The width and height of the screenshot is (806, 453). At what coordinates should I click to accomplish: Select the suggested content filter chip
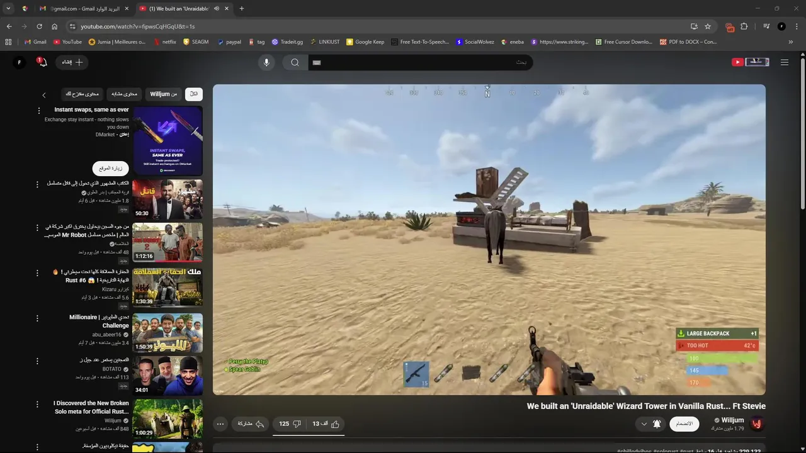pos(82,94)
